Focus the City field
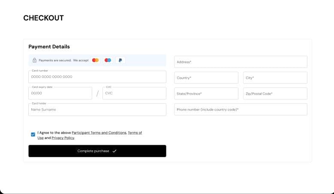The height and width of the screenshot is (194, 334). tap(275, 78)
